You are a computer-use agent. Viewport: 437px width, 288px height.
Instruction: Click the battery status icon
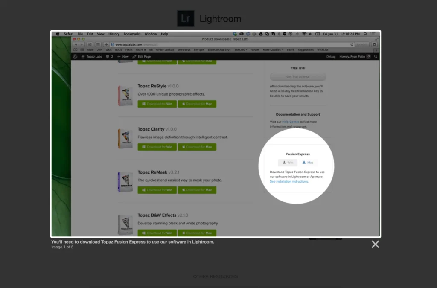pos(318,34)
